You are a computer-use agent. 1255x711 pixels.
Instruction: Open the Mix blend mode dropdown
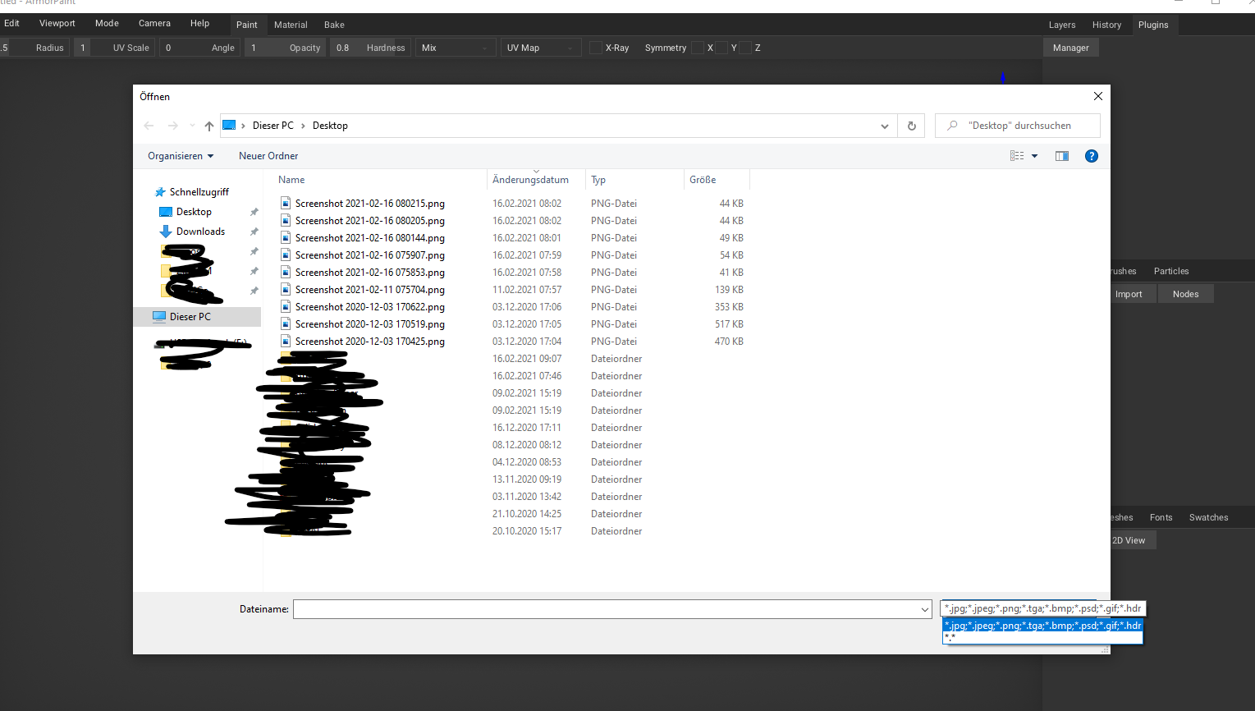tap(456, 47)
